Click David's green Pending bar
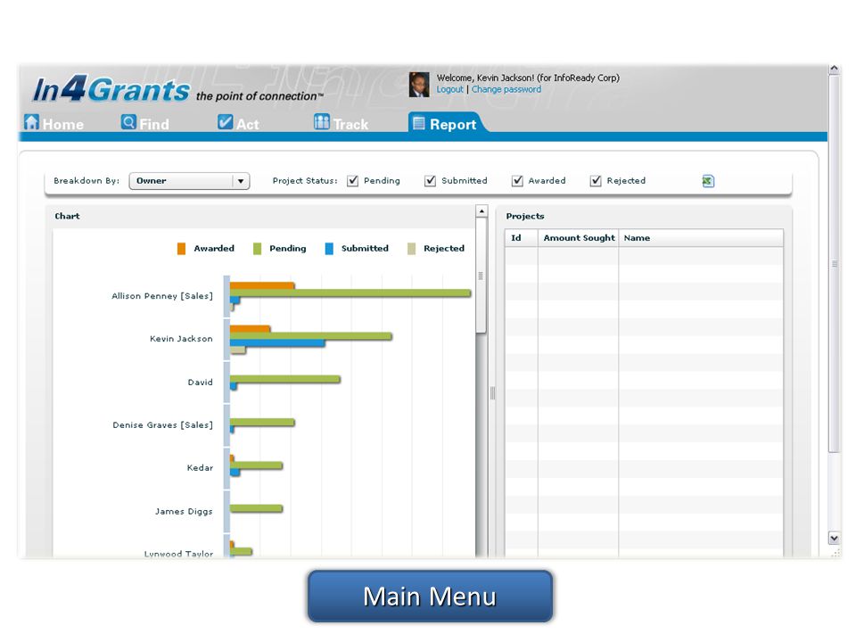Image resolution: width=856 pixels, height=642 pixels. pos(285,379)
